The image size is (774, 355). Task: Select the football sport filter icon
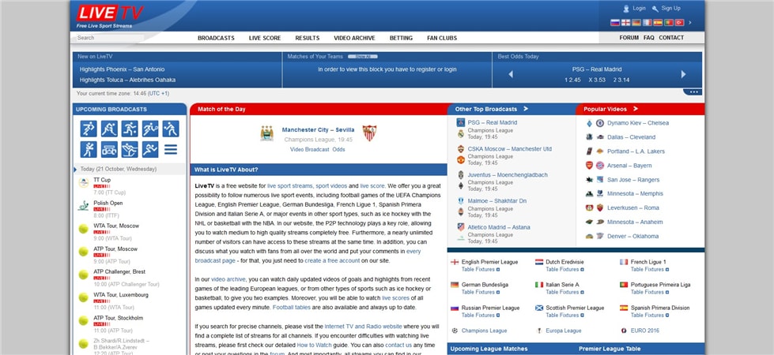(89, 129)
